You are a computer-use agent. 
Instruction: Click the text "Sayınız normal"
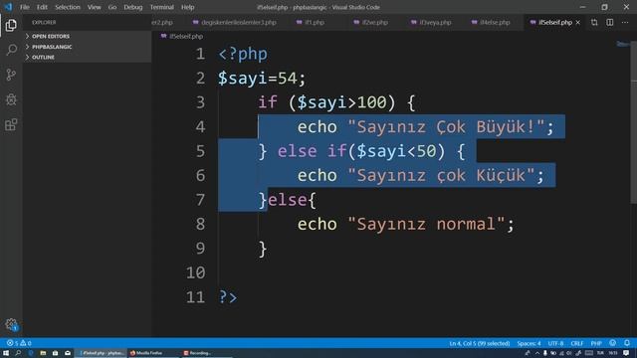click(426, 224)
